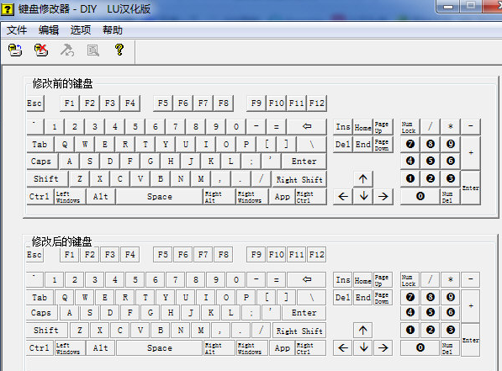502x371 pixels.
Task: Select the App key on 修改前的键盘
Action: click(x=282, y=197)
